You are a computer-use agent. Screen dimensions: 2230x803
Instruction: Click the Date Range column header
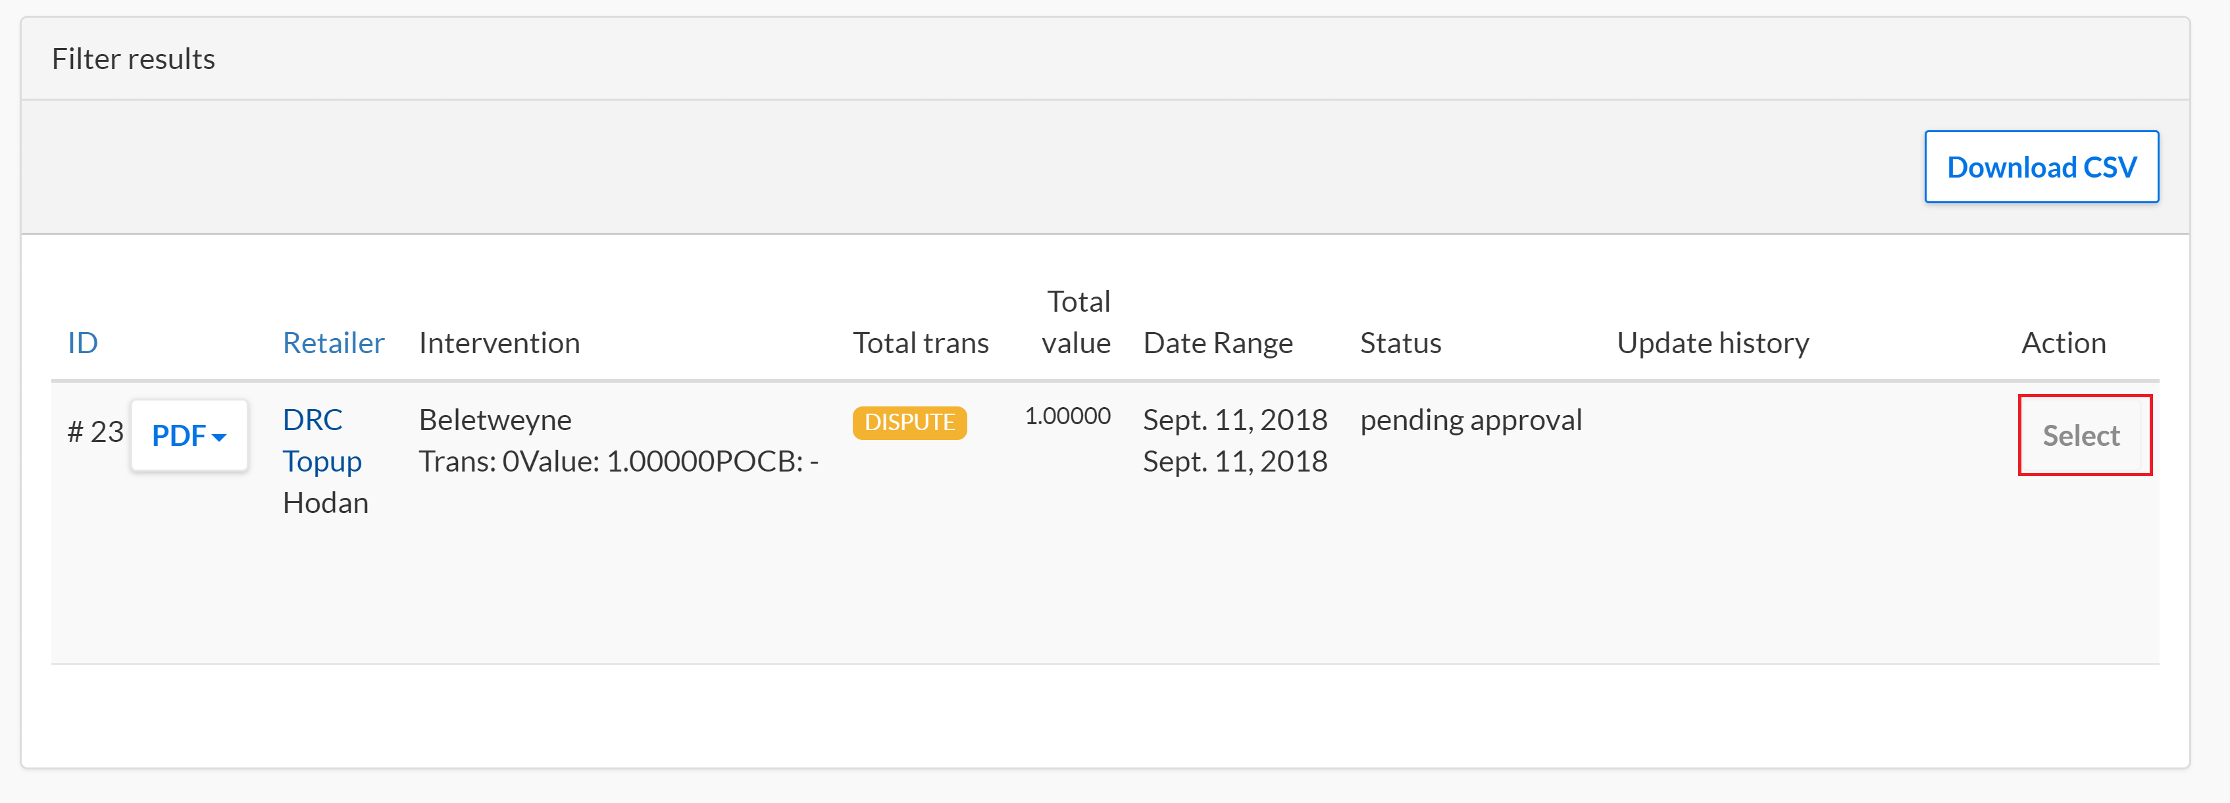[1217, 343]
